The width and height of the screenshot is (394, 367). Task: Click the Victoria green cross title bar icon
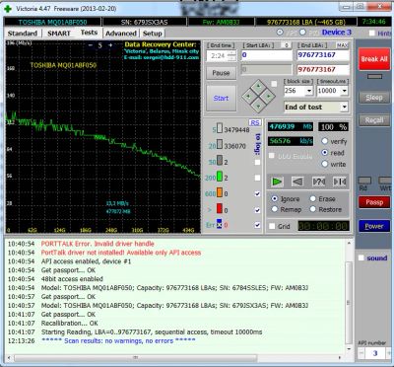coord(7,8)
